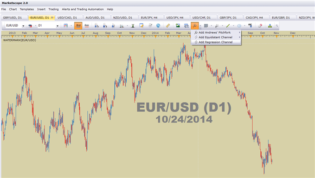The image size is (315, 178).
Task: Select the ruler measure tool
Action: tap(168, 25)
